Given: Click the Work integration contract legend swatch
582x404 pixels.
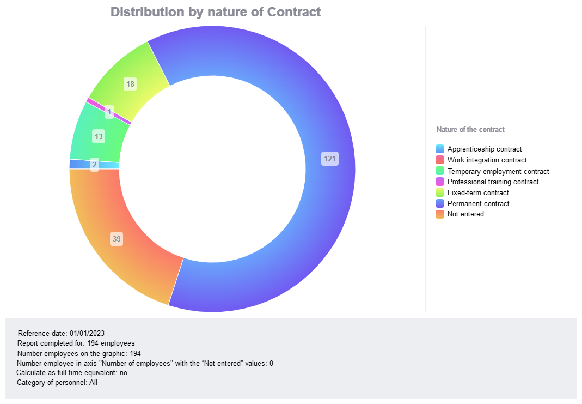Looking at the screenshot, I should [x=440, y=160].
